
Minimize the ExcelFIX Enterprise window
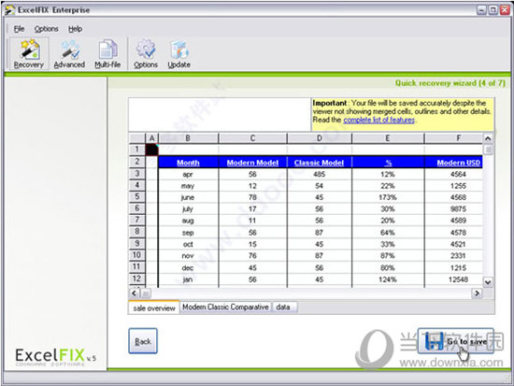(x=481, y=10)
